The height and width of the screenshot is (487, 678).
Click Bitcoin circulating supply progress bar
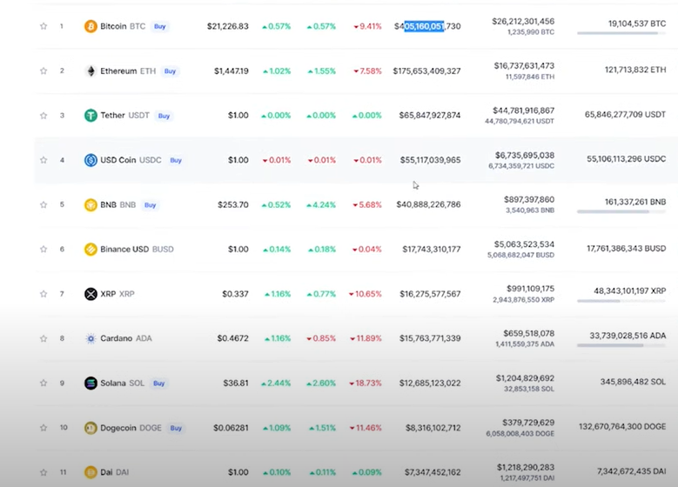click(x=621, y=33)
